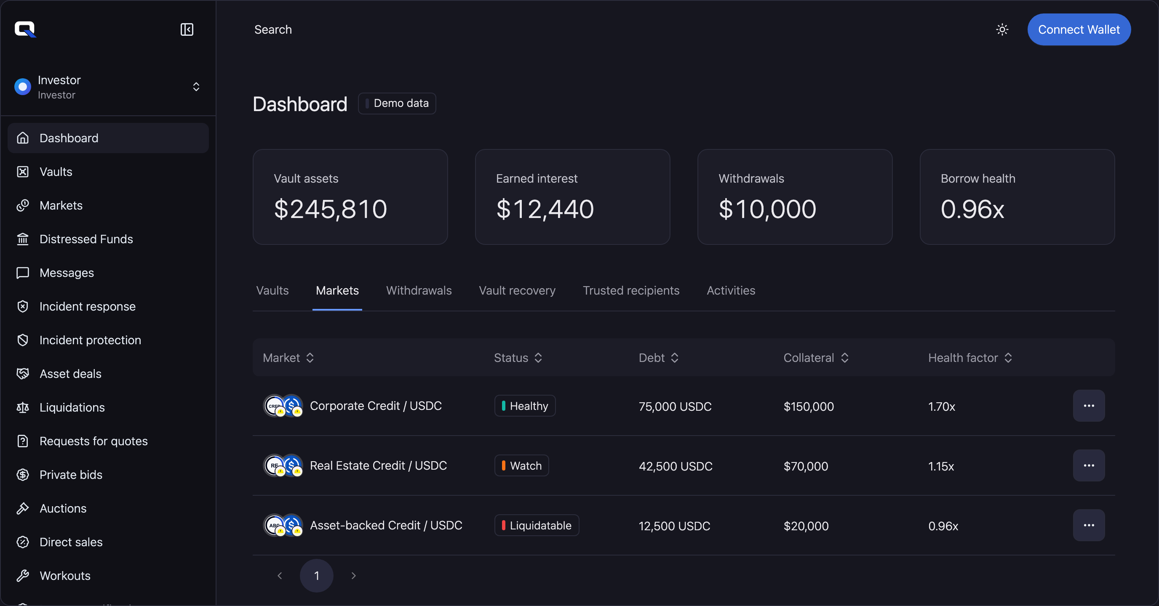Open the Distressed Funds bank icon
Screen dimensions: 1159x606
(23, 239)
